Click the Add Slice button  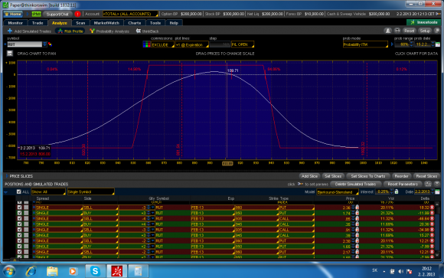(x=309, y=176)
